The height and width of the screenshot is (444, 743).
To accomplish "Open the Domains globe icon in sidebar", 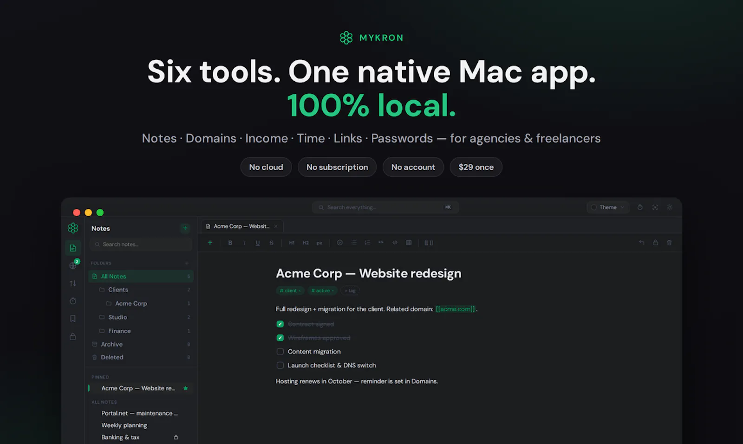I will tap(73, 265).
